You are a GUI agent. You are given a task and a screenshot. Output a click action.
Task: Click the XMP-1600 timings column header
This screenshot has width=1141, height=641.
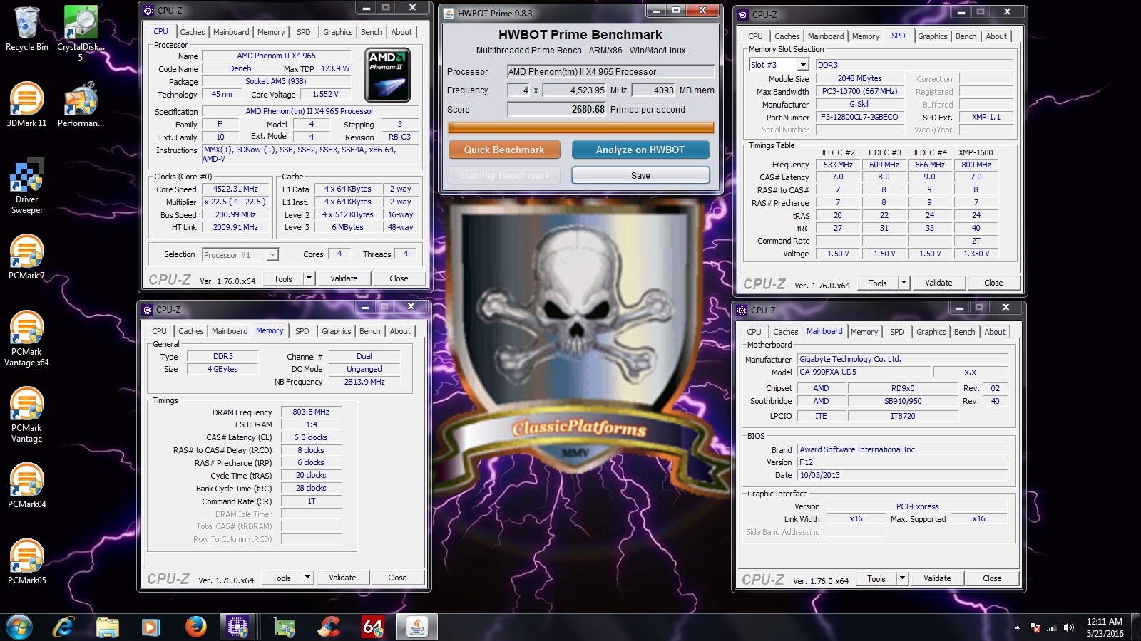pyautogui.click(x=976, y=152)
